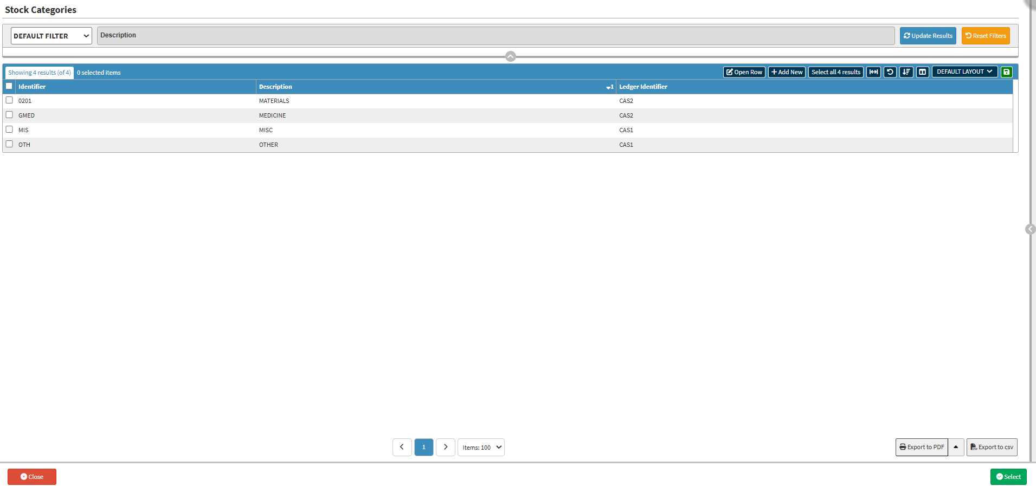Click the auto-fit column width icon
This screenshot has width=1036, height=486.
click(x=873, y=72)
